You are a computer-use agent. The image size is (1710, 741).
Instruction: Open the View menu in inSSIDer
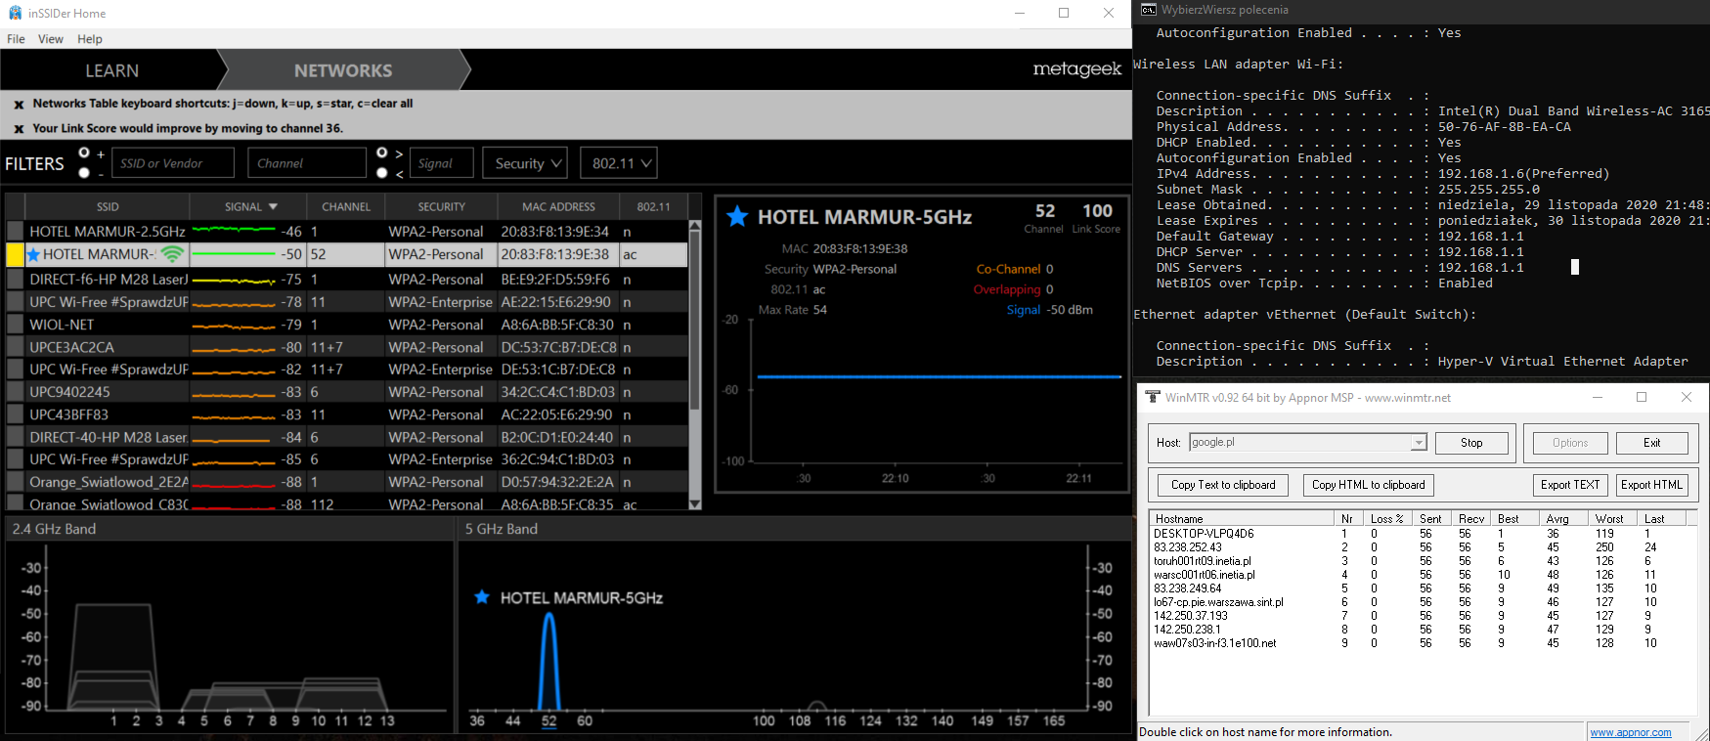pos(51,39)
